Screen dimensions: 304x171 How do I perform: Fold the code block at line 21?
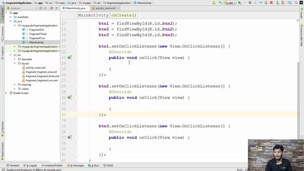point(77,47)
